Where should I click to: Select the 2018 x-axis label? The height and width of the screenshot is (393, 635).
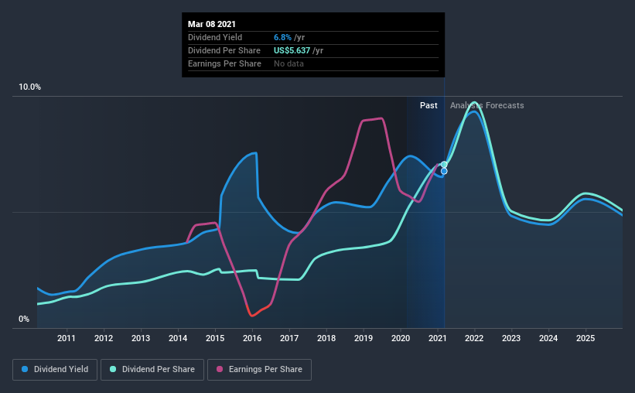(x=326, y=338)
